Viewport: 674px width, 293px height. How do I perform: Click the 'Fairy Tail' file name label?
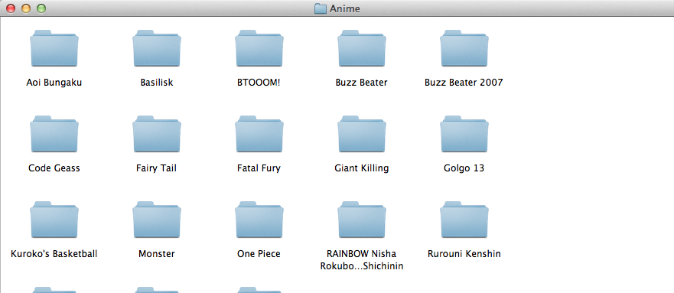coord(157,168)
